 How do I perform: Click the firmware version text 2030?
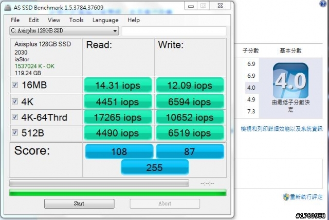click(21, 53)
